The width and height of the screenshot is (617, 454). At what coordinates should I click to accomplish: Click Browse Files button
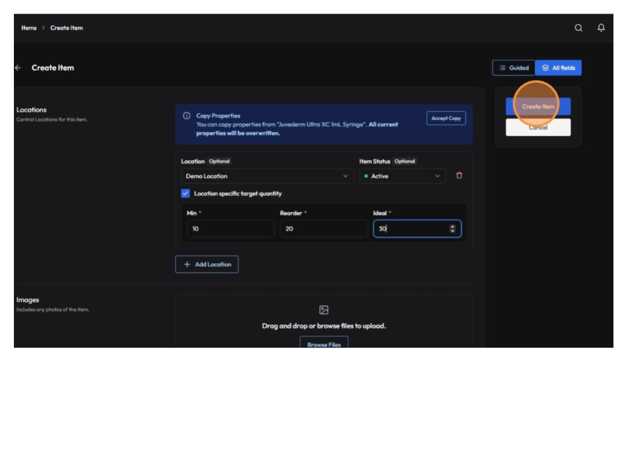[324, 343]
